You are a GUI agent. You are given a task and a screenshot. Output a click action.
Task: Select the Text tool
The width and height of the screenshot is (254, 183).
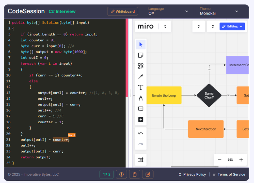(x=141, y=87)
